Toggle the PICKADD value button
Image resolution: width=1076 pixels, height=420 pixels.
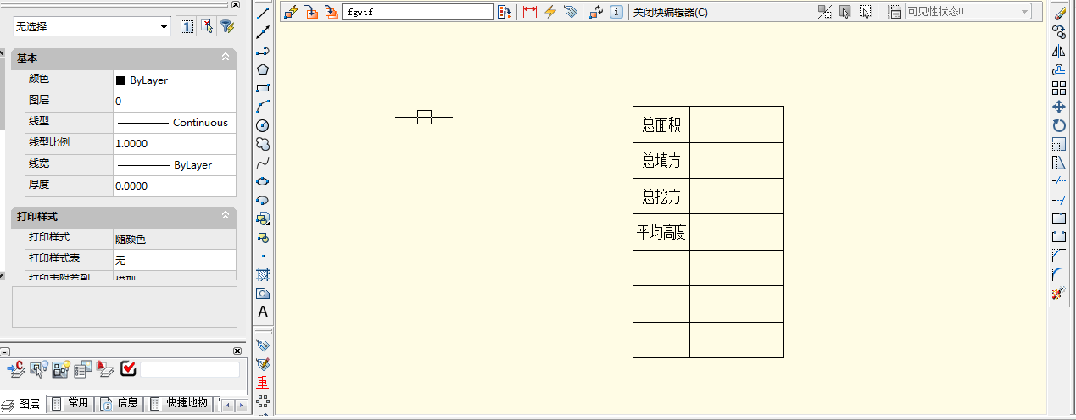pyautogui.click(x=187, y=27)
